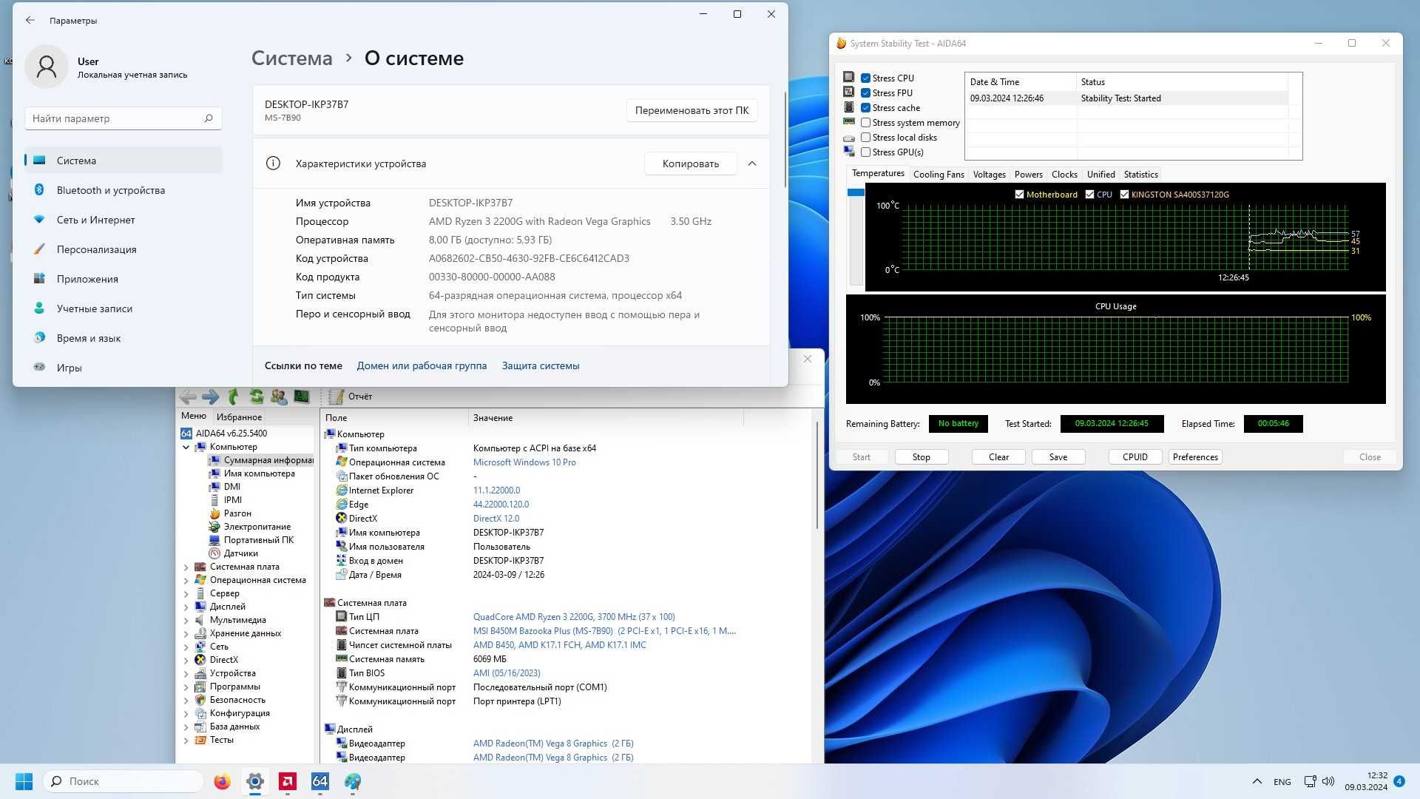The width and height of the screenshot is (1420, 799).
Task: Enable Stress system memory checkbox
Action: pyautogui.click(x=865, y=122)
